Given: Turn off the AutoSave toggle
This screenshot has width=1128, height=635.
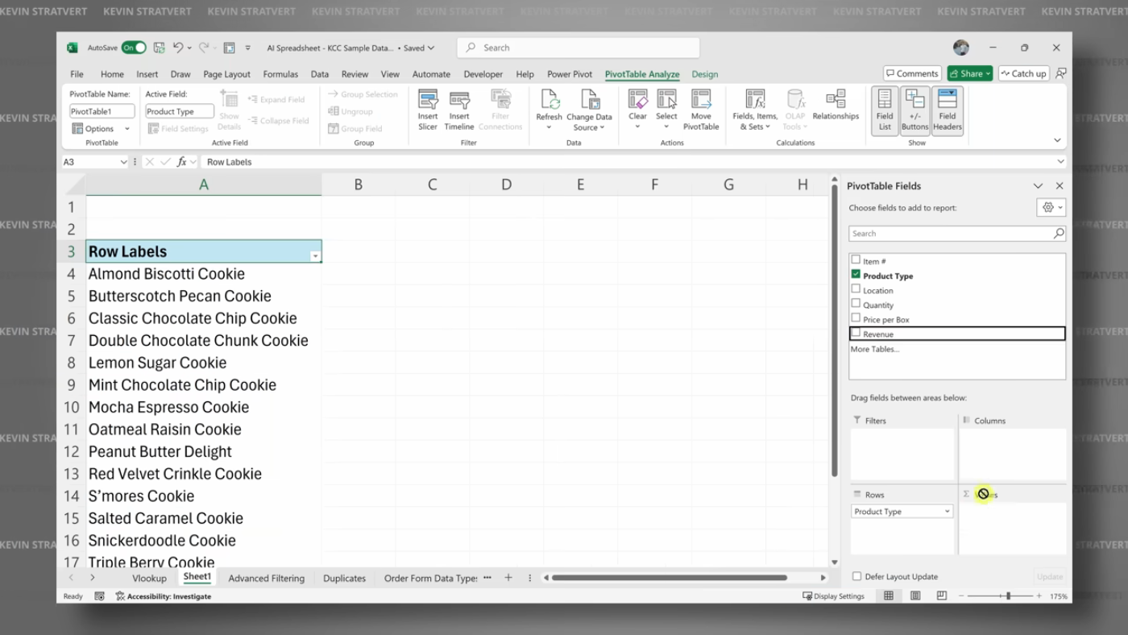Looking at the screenshot, I should pos(134,48).
